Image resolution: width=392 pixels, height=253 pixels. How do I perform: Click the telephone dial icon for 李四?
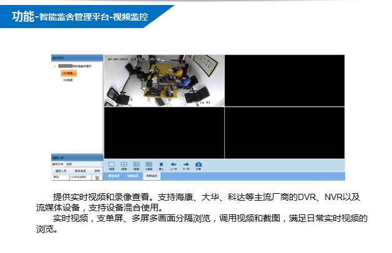pyautogui.click(x=97, y=177)
